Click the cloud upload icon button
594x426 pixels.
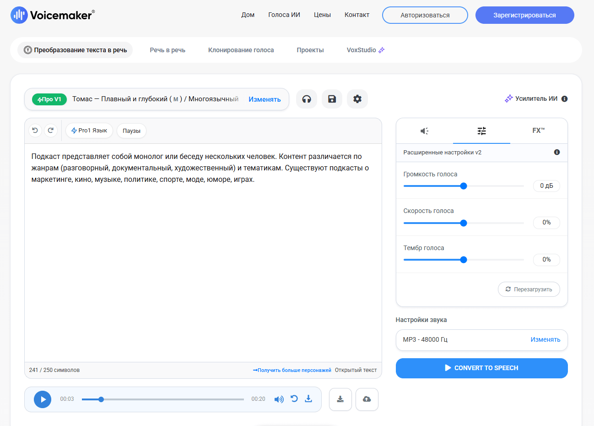tap(367, 399)
